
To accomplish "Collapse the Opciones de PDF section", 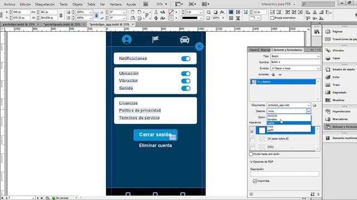I will click(251, 162).
